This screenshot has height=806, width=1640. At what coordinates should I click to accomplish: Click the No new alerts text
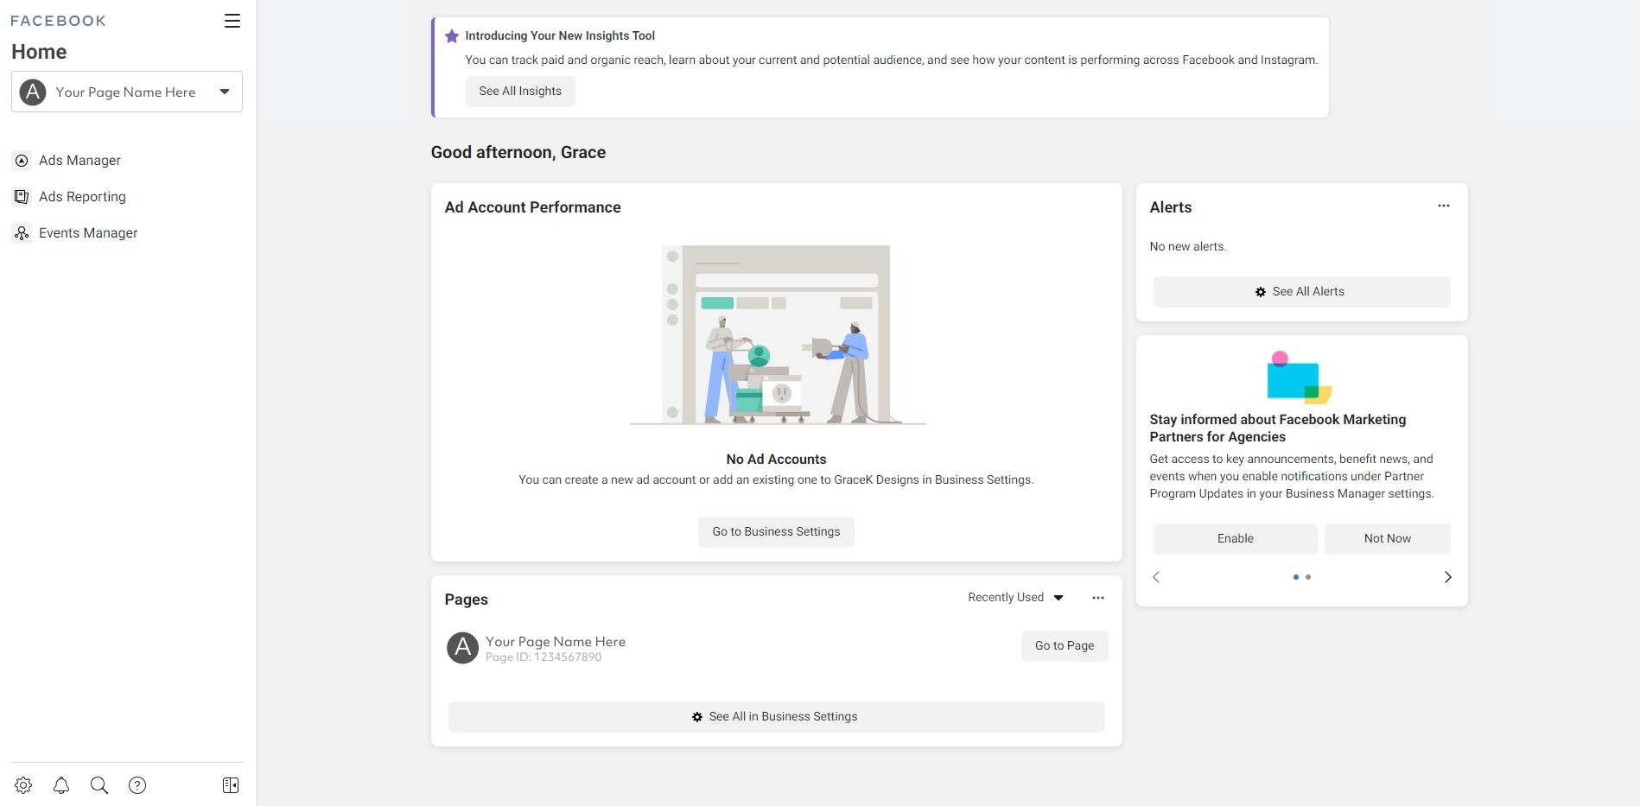click(1188, 247)
